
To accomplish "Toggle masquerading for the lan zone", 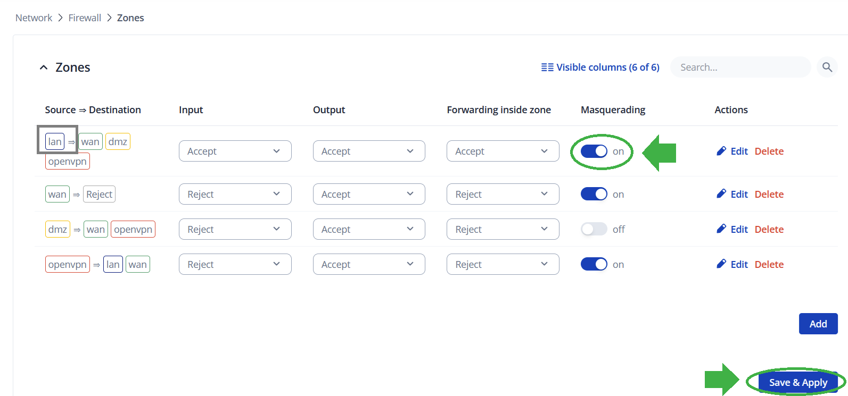I will click(x=594, y=151).
